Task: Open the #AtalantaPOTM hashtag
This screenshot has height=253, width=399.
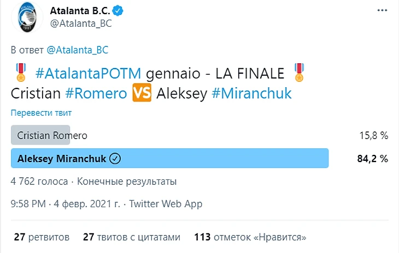Action: (87, 73)
